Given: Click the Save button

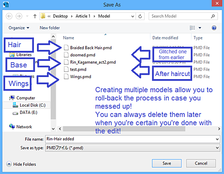Looking at the screenshot, I should coord(167,163).
